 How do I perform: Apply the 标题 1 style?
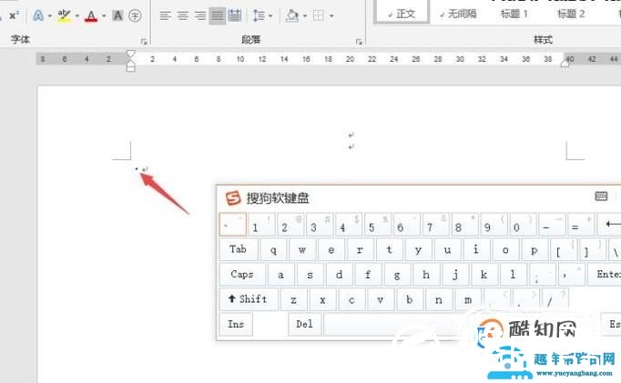(x=514, y=15)
